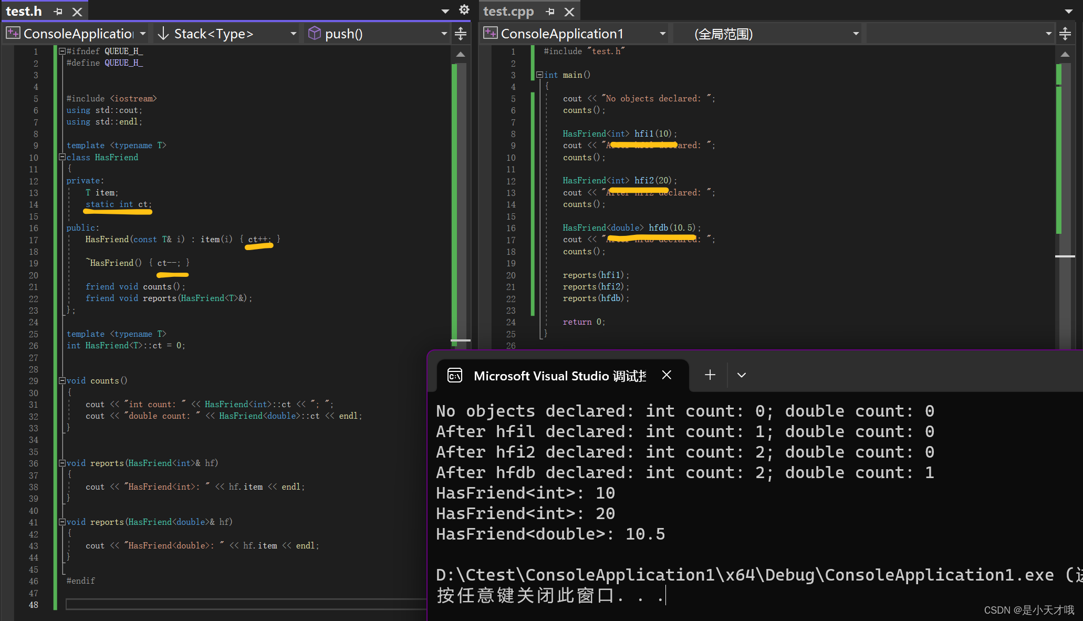This screenshot has height=621, width=1083.
Task: Click '#include "test.h"' in test.cpp
Action: [584, 51]
